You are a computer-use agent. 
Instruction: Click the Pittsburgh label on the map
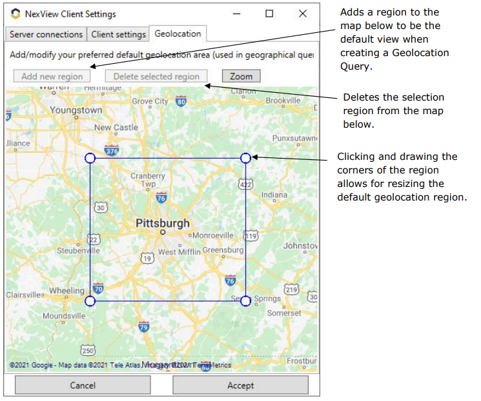click(163, 223)
